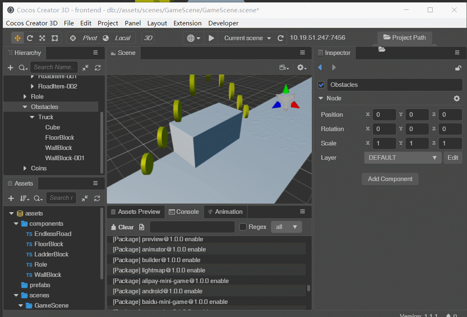467x317 pixels.
Task: Select the move transform tool
Action: point(18,38)
